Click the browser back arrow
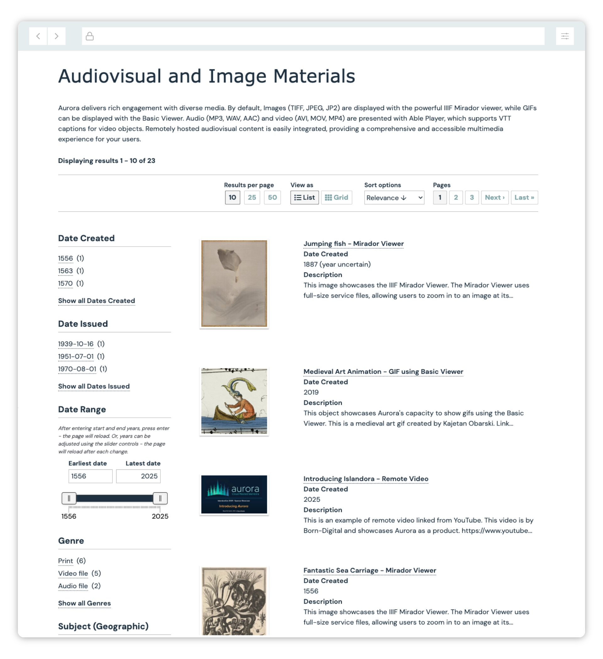This screenshot has width=603, height=659. [x=38, y=36]
